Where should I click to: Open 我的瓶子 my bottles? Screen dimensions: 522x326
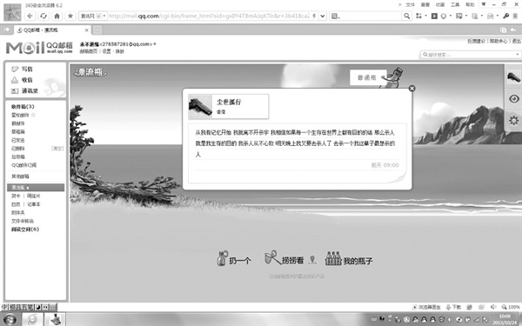pyautogui.click(x=349, y=259)
